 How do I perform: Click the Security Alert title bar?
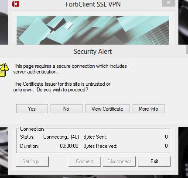[x=92, y=52]
